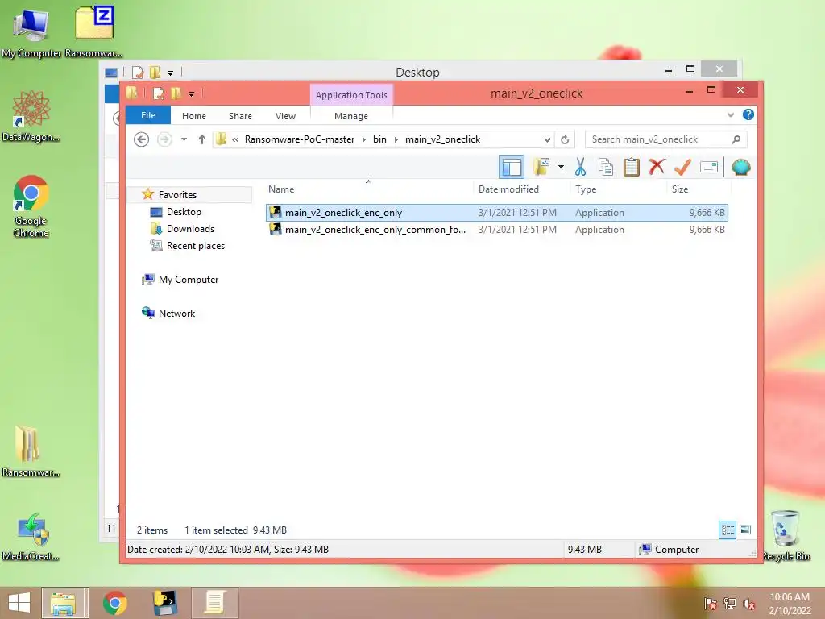Viewport: 825px width, 619px height.
Task: Click the orange checkmark Properties icon
Action: click(682, 168)
